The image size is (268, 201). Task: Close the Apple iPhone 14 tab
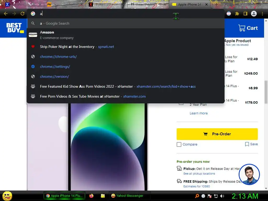(x=206, y=4)
